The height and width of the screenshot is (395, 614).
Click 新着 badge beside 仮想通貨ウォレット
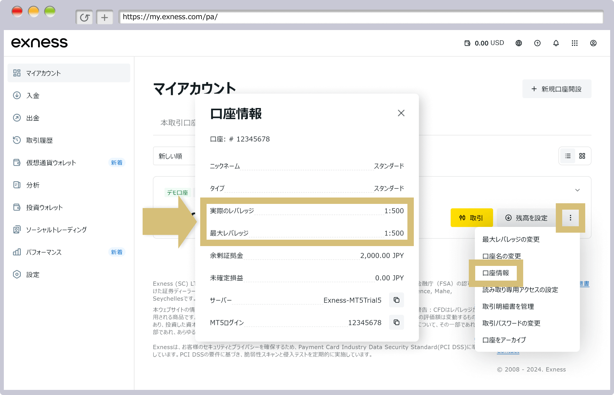(117, 163)
